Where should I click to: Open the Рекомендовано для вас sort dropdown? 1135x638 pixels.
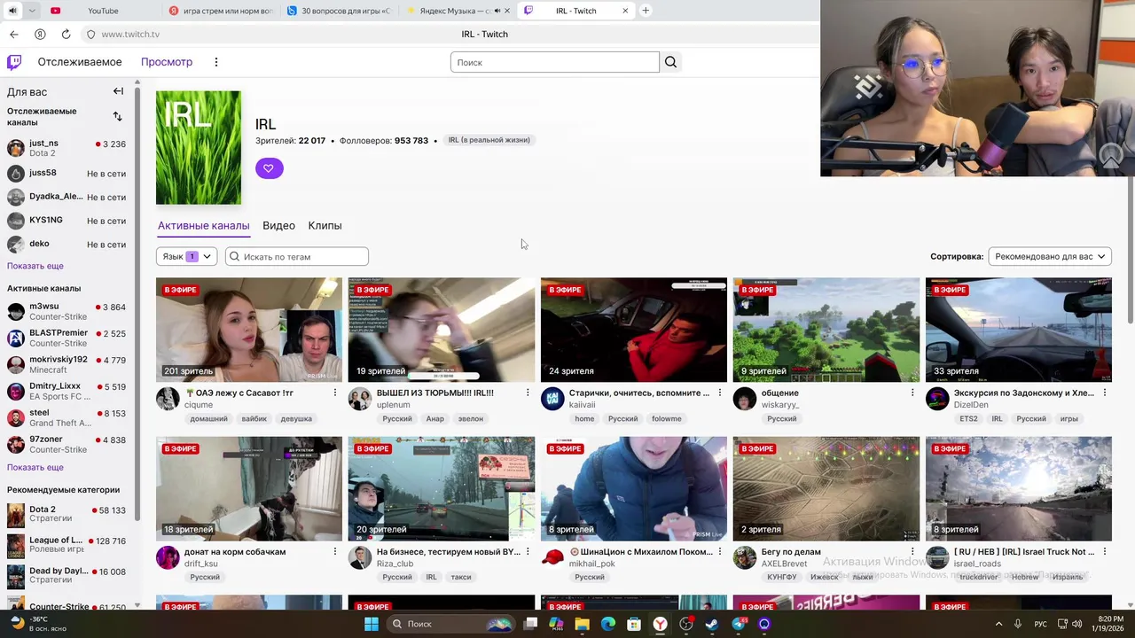click(1050, 256)
